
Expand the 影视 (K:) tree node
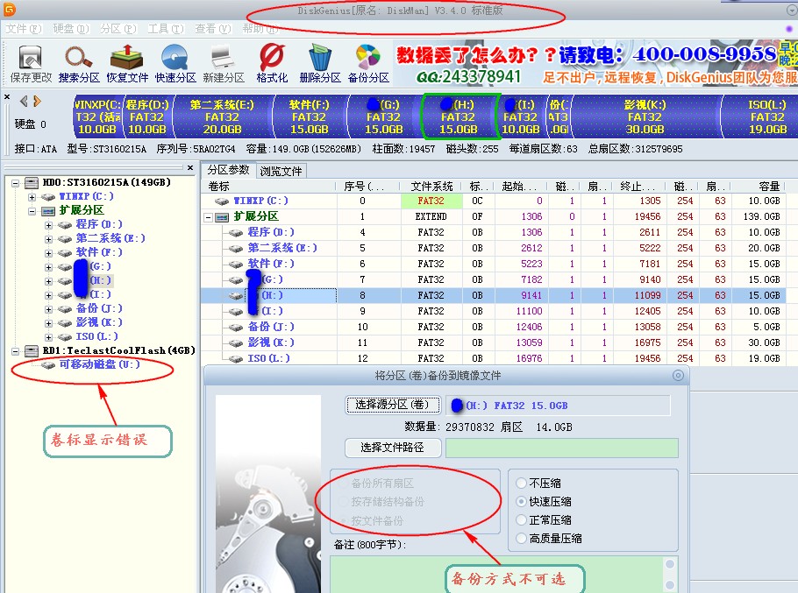[48, 323]
